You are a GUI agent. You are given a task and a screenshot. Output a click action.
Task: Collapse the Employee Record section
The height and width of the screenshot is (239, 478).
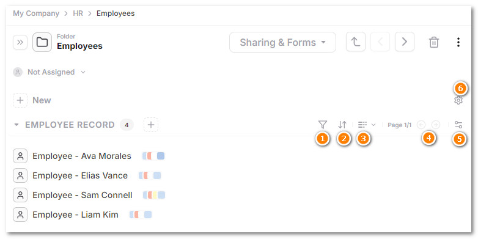[17, 125]
